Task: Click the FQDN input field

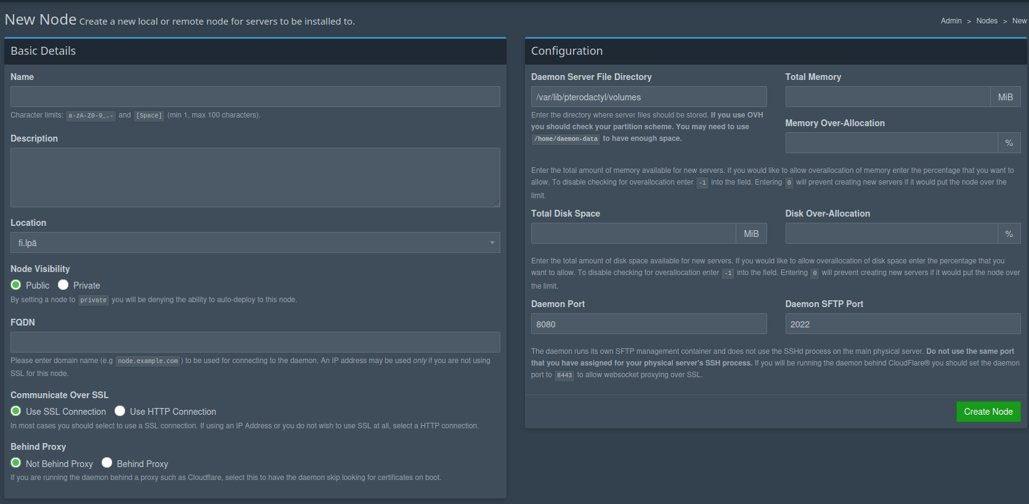Action: tap(255, 342)
